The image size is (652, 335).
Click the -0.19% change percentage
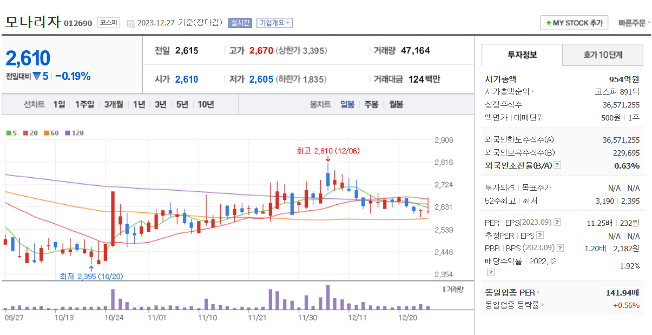[73, 76]
